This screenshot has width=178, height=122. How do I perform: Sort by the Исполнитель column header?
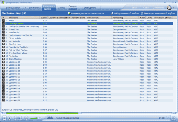click(x=99, y=17)
